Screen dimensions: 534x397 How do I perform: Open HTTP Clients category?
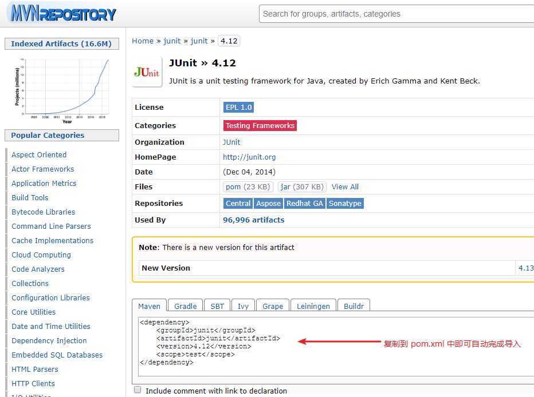point(33,383)
